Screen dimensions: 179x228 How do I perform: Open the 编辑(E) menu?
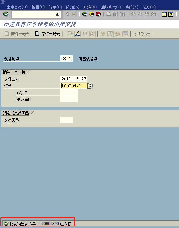point(38,7)
